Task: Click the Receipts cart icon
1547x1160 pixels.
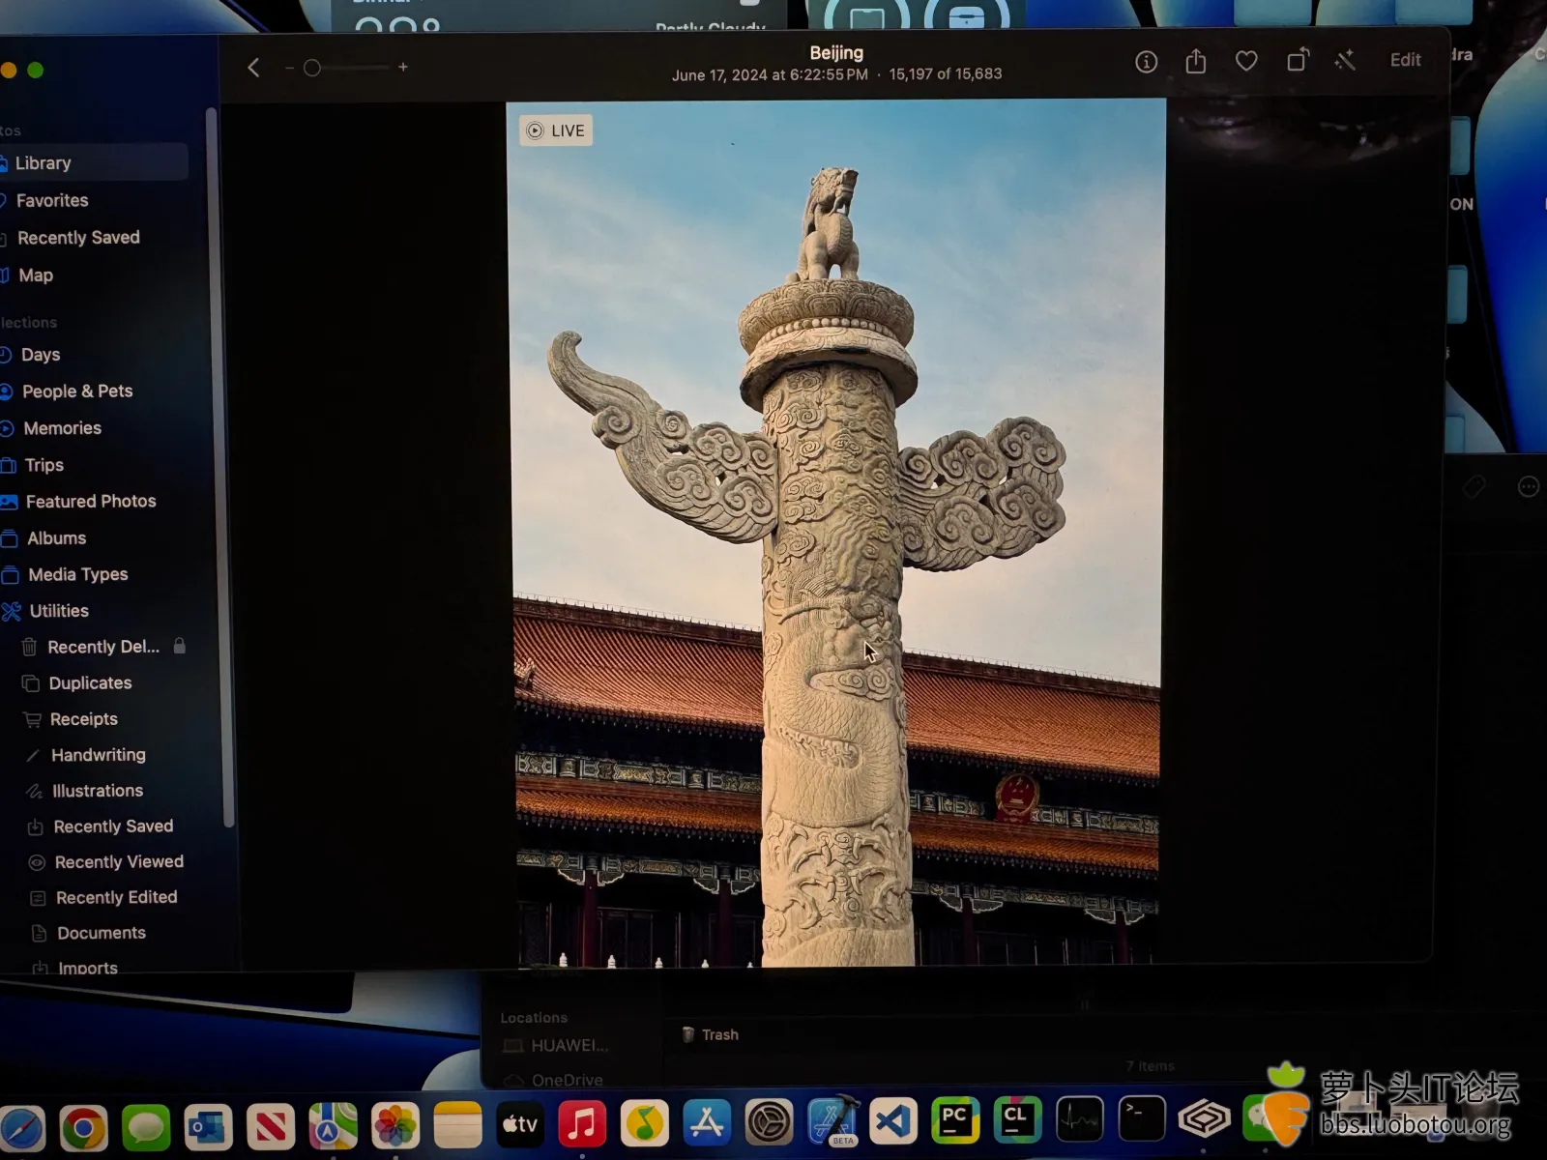Action: point(33,719)
